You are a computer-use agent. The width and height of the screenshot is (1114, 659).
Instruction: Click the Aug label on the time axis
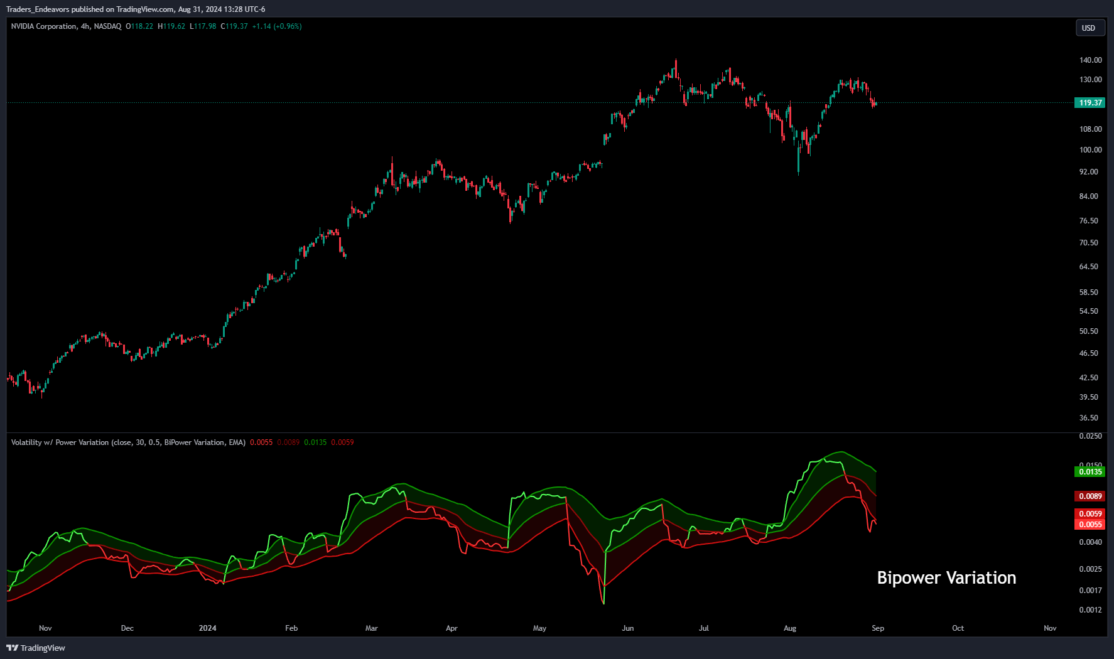click(x=790, y=628)
